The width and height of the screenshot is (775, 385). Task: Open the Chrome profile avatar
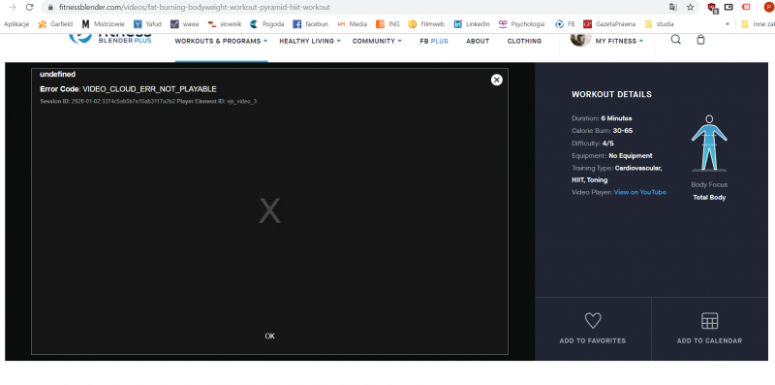(x=769, y=7)
